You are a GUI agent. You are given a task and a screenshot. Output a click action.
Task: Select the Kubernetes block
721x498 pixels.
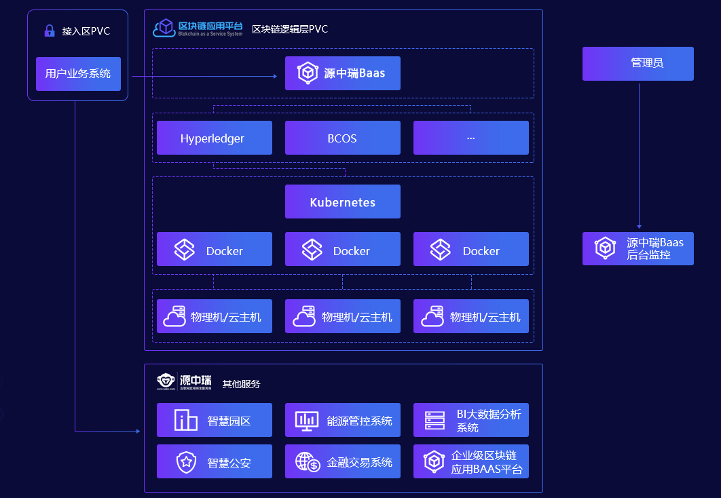[x=342, y=201]
